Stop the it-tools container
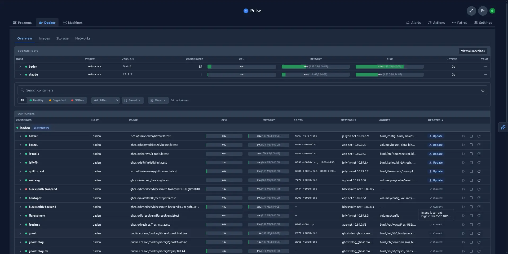The width and height of the screenshot is (508, 254). click(x=471, y=154)
